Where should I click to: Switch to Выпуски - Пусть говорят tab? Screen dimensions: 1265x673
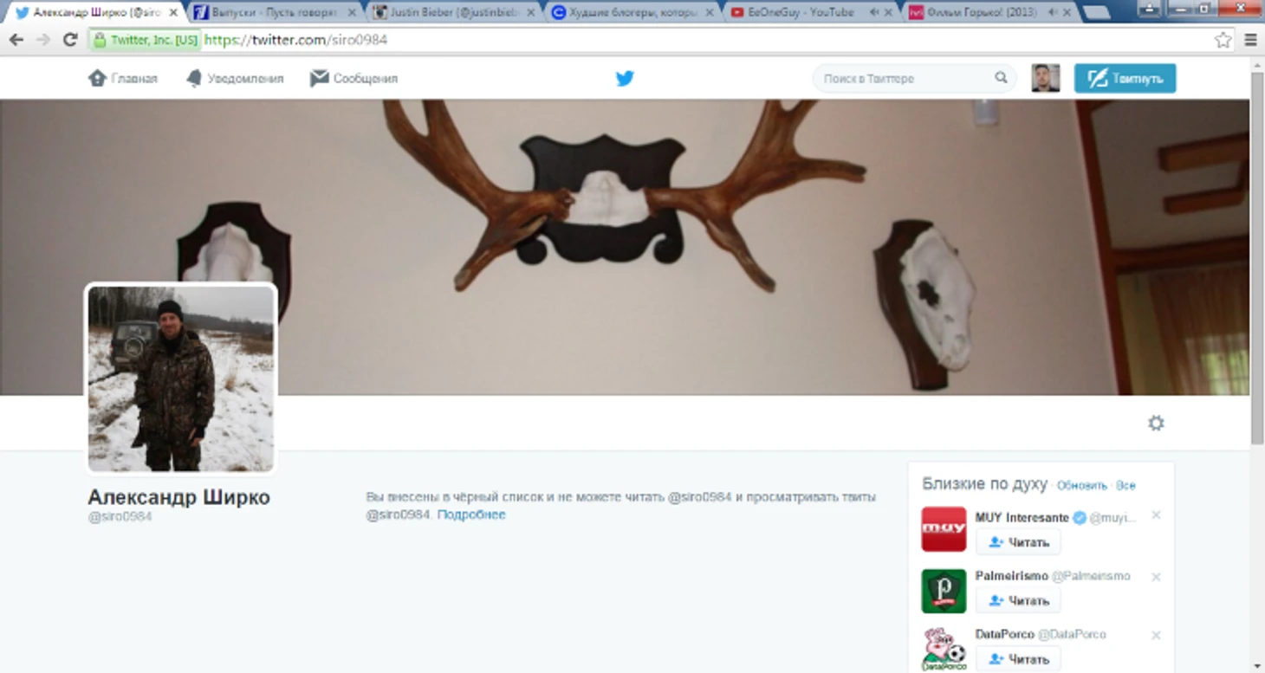(275, 13)
